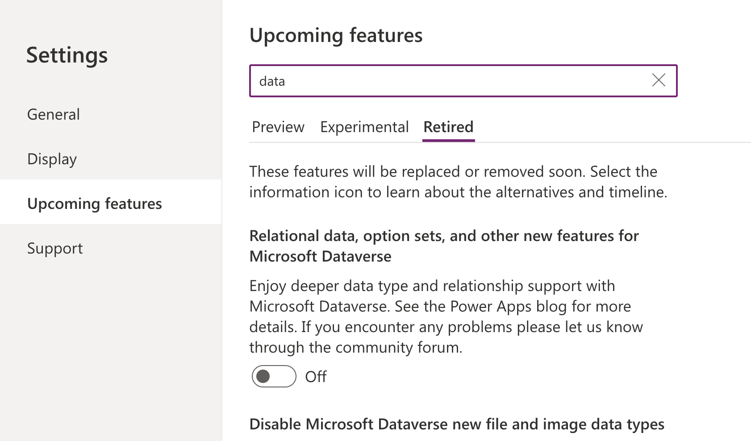Open the Experimental tab

tap(364, 127)
